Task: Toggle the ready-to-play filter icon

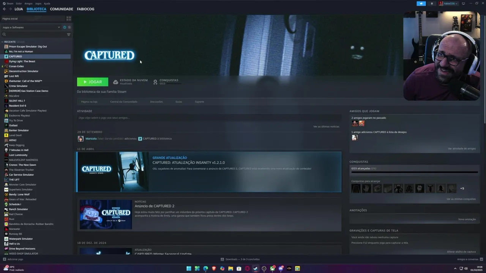Action: (x=69, y=27)
